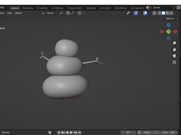Open the shading options dropdown arrow
This screenshot has width=181, height=135.
[175, 13]
